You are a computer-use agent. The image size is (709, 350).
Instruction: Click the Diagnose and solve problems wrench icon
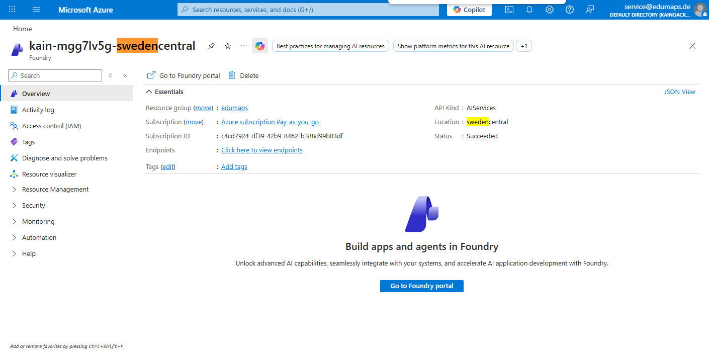click(14, 158)
